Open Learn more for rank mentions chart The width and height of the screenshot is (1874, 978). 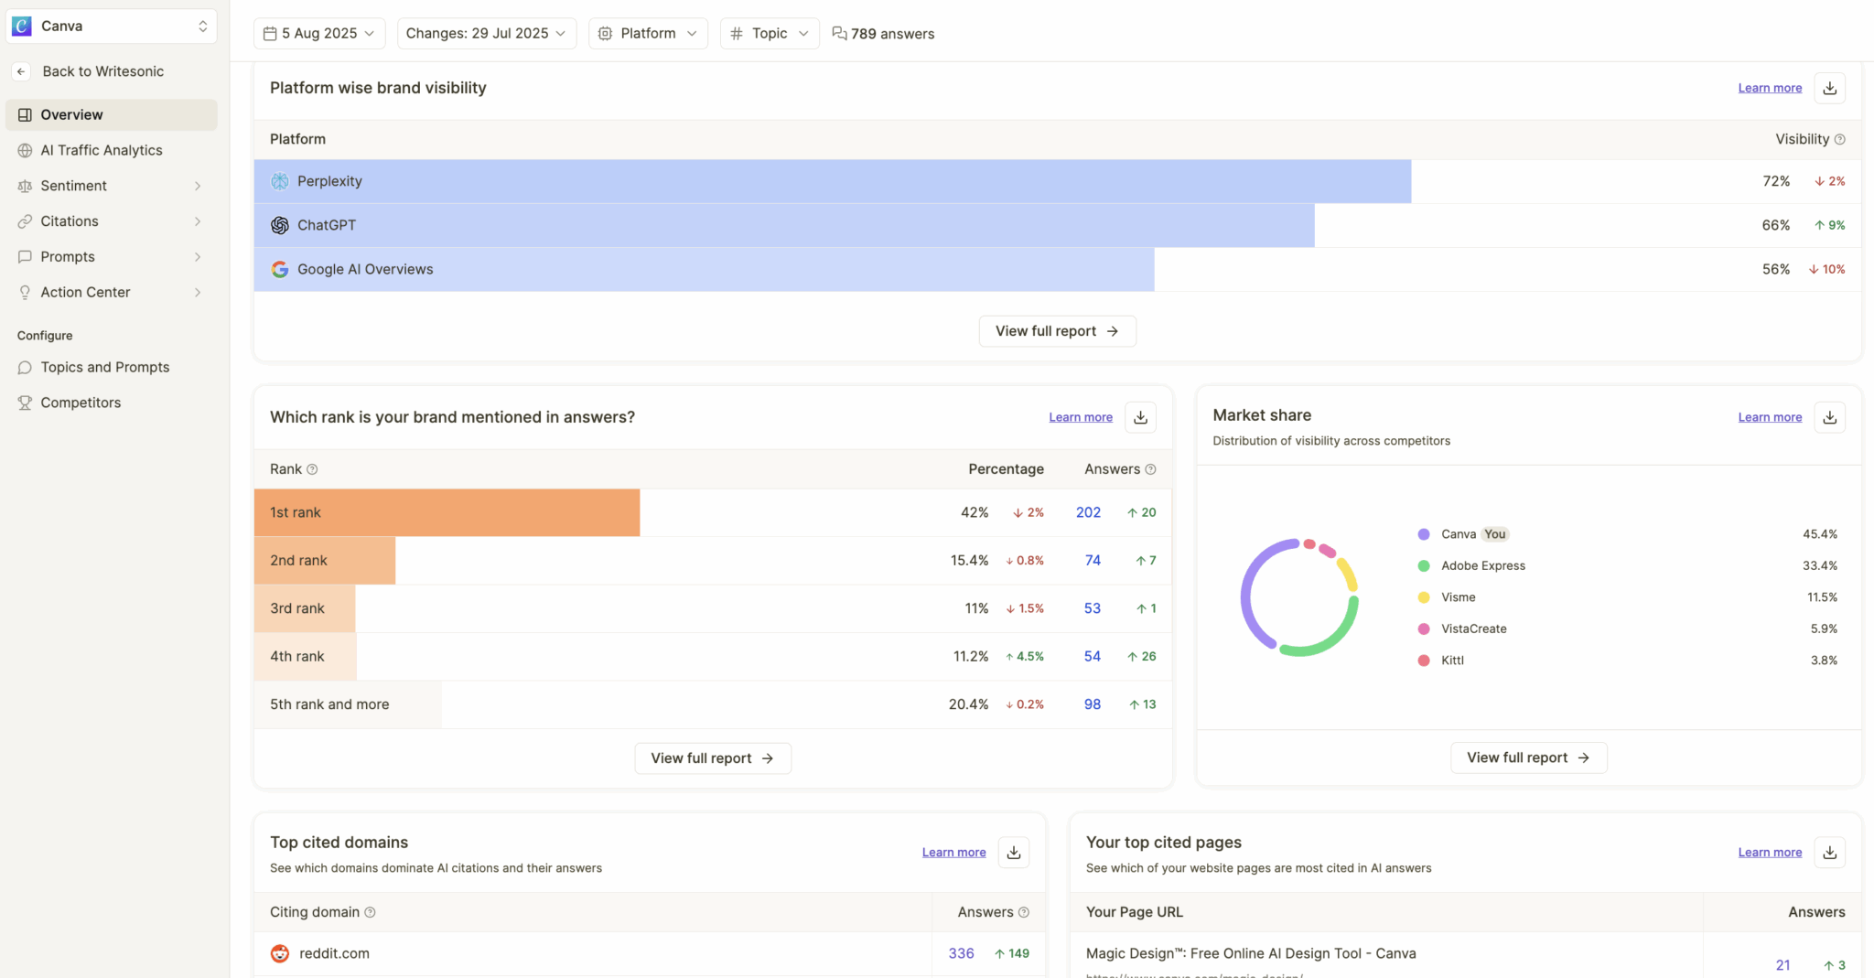pyautogui.click(x=1080, y=416)
